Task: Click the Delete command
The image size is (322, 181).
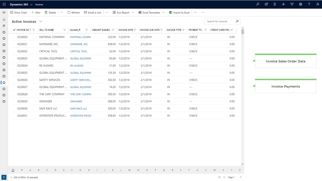Action: pos(50,13)
